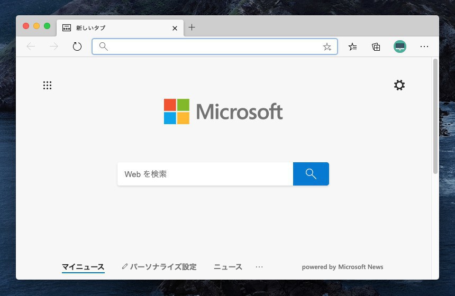Viewport: 455px width, 296px height.
Task: Click the green fullscreen window button
Action: (47, 26)
